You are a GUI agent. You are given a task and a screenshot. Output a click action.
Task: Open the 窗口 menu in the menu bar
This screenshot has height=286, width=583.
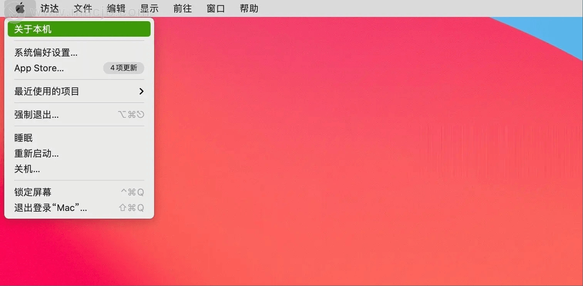[x=216, y=8]
